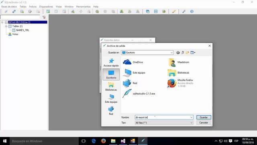This screenshot has width=257, height=145.
Task: Select the Bibliotecas item in file list
Action: click(178, 72)
